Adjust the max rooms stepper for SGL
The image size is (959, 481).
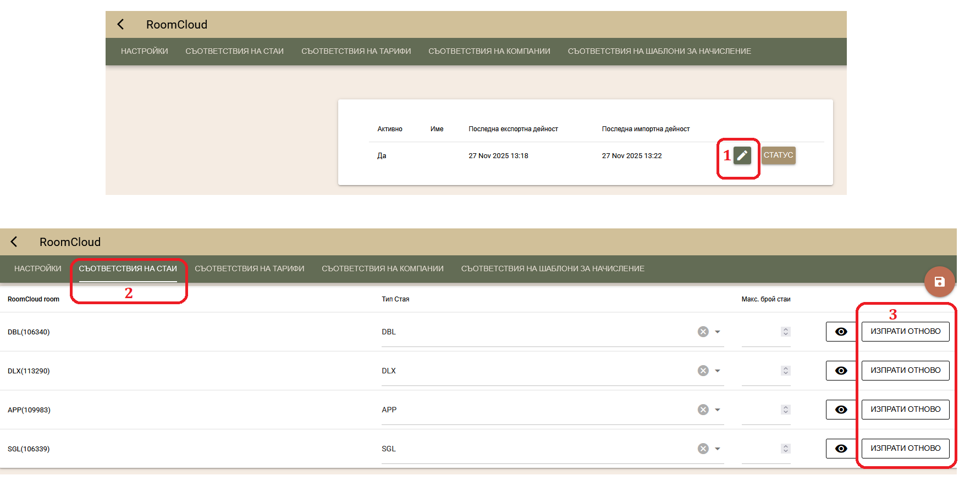[x=785, y=449]
